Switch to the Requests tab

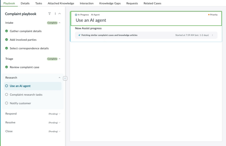pyautogui.click(x=132, y=3)
